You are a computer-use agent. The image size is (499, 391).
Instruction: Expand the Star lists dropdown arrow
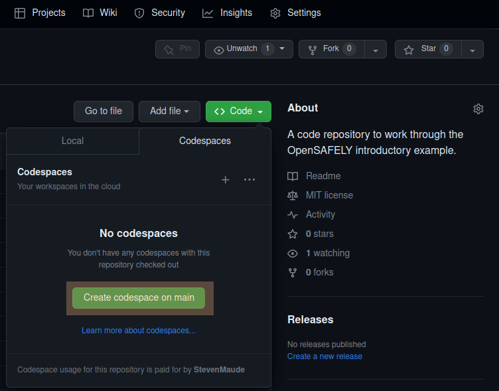pyautogui.click(x=472, y=50)
